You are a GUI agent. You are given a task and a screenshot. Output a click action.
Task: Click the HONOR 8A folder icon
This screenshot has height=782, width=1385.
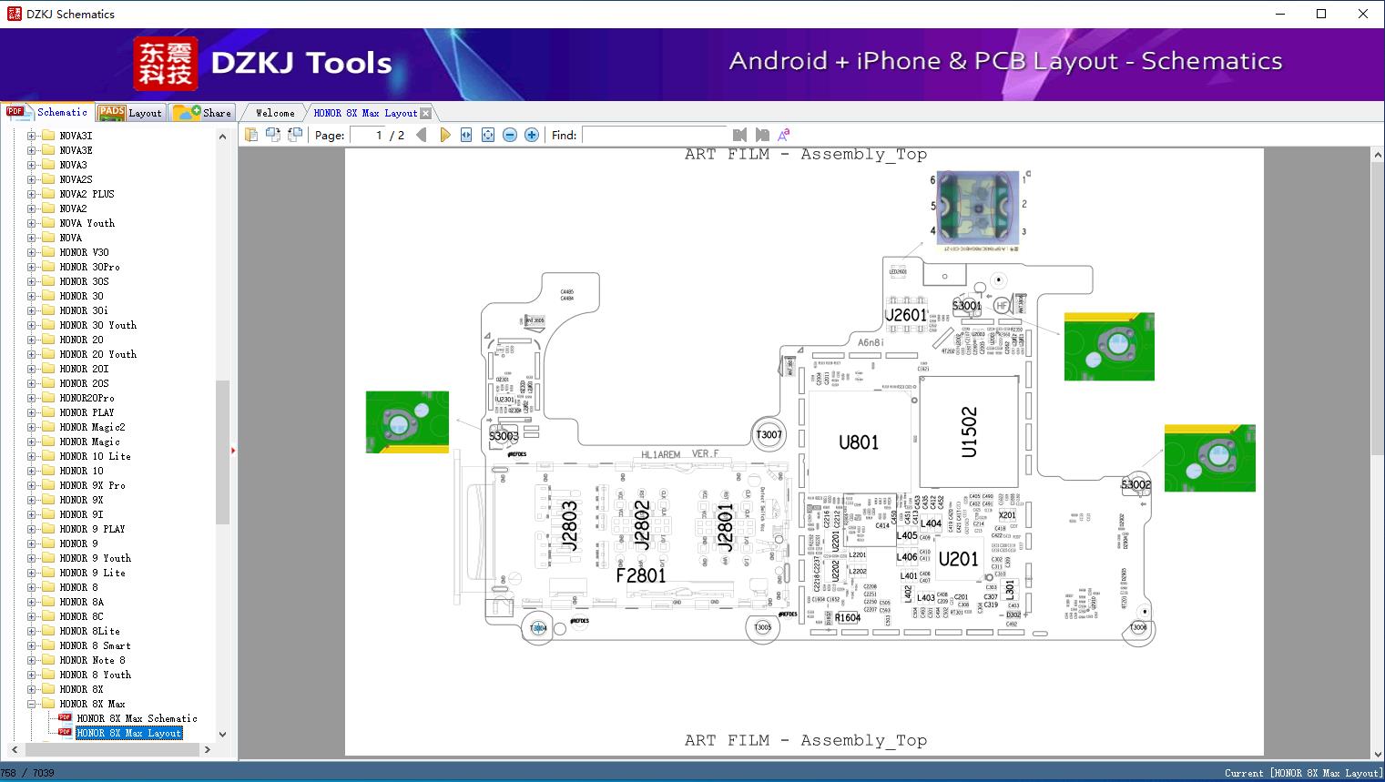48,602
